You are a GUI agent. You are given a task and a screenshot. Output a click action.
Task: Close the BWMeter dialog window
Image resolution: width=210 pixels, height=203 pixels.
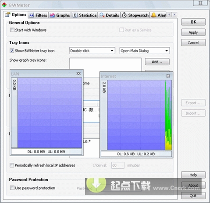click(200, 3)
